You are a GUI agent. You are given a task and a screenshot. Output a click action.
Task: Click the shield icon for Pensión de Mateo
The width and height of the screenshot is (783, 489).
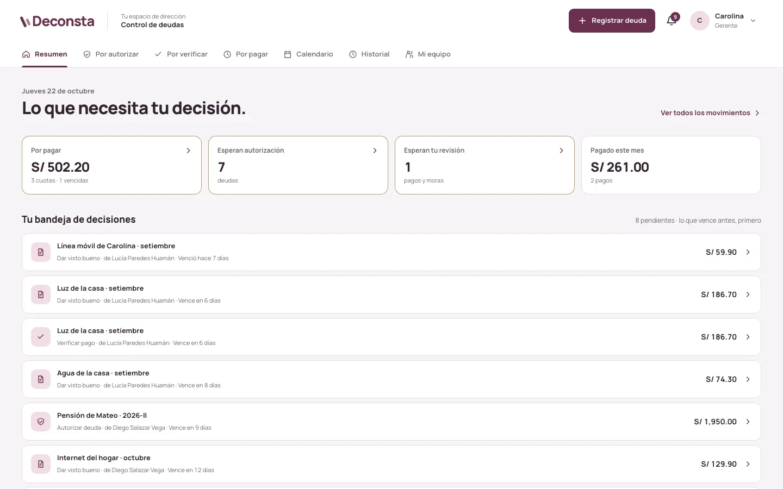point(41,422)
